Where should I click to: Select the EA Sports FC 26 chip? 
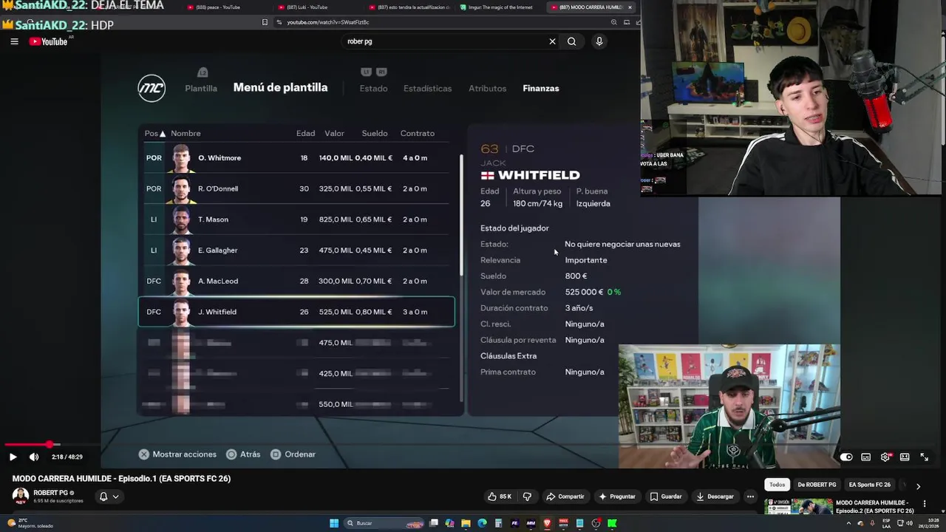(869, 485)
